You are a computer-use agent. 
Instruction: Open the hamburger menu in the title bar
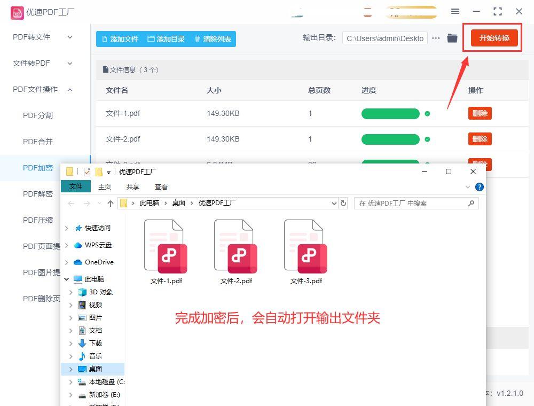click(455, 11)
